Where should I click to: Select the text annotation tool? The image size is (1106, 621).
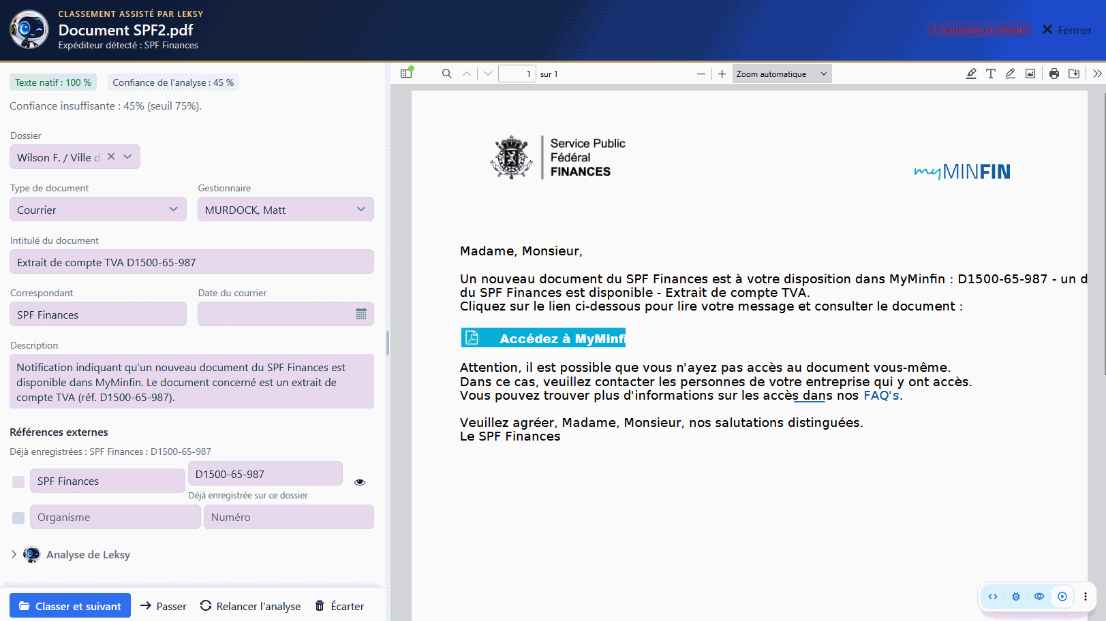click(x=991, y=74)
